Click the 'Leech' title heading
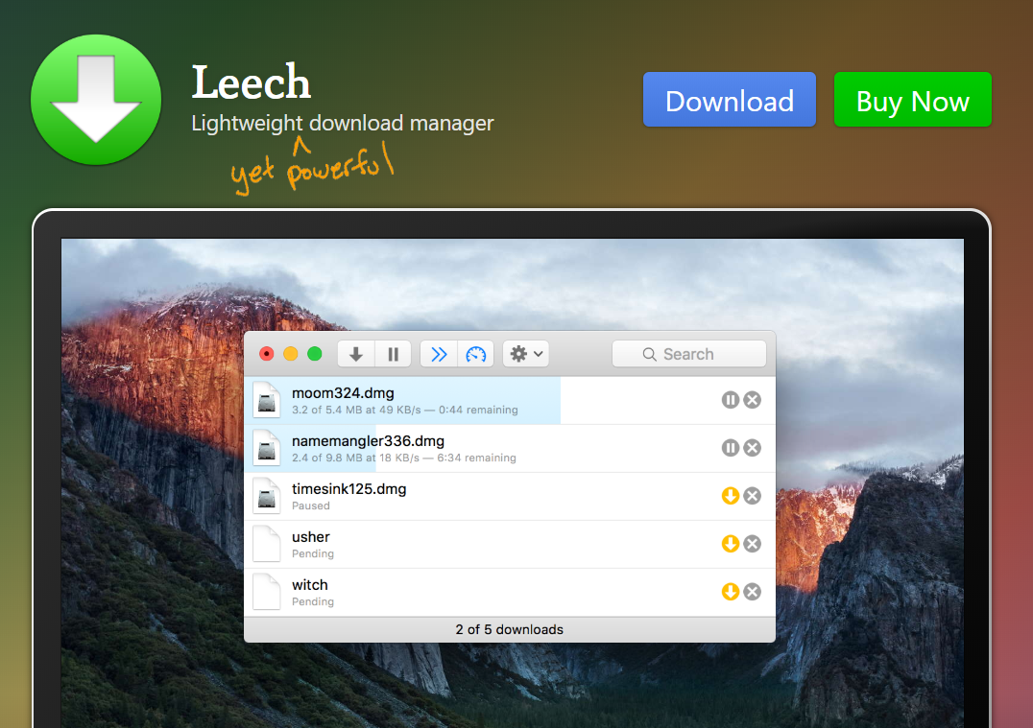Image resolution: width=1033 pixels, height=728 pixels. (x=251, y=82)
